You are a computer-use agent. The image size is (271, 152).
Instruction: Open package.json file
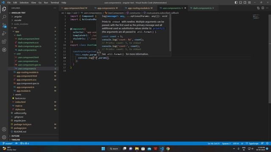tap(20, 128)
